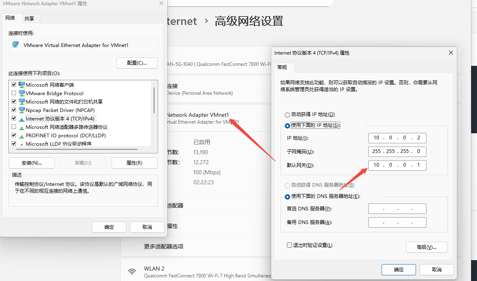Click the 13,190 bytes value
The height and width of the screenshot is (281, 477).
pyautogui.click(x=201, y=152)
